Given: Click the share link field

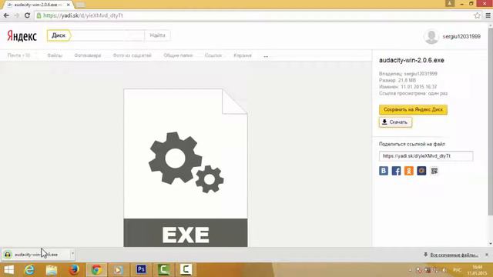Looking at the screenshot, I should [x=426, y=156].
